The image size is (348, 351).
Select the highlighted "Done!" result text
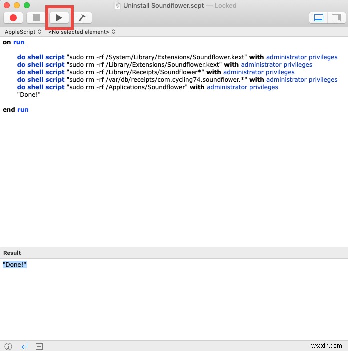[15, 265]
